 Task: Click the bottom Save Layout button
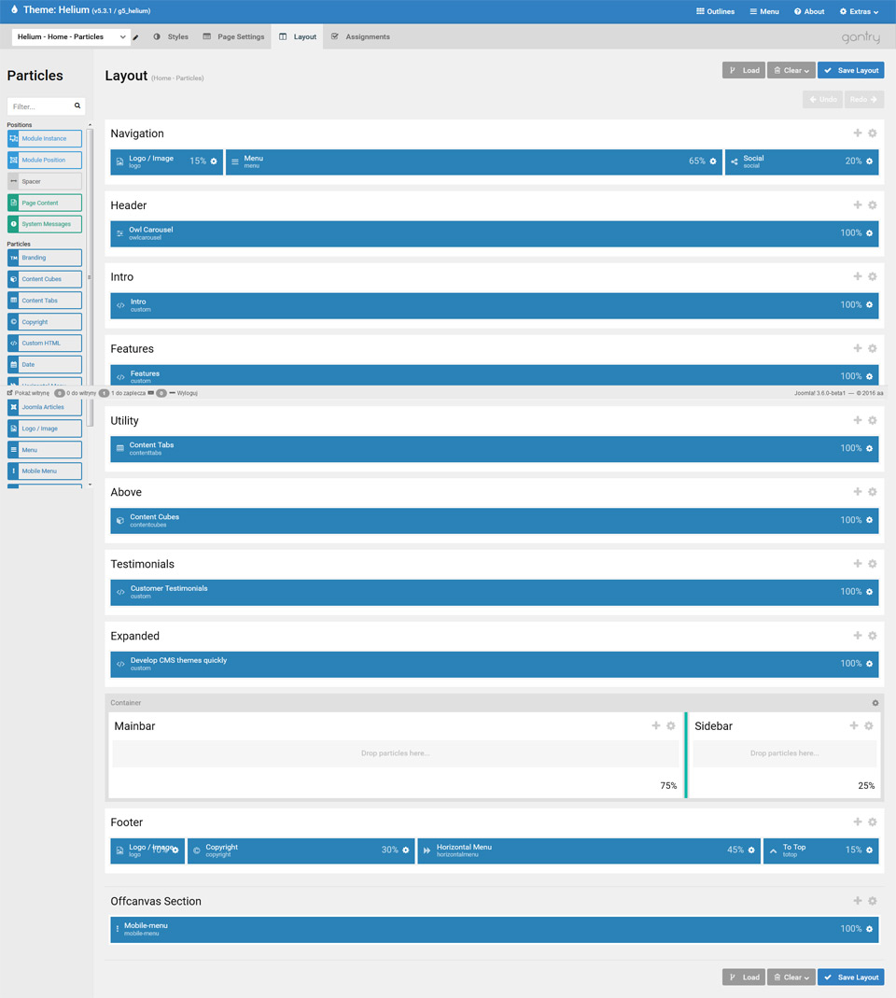click(851, 977)
